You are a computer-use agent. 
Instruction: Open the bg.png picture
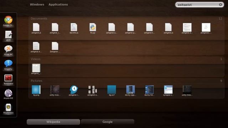click(x=36, y=91)
